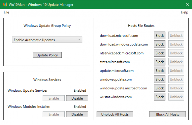The height and width of the screenshot is (125, 192).
Task: Disable the Windows Update Service
Action: point(77,98)
